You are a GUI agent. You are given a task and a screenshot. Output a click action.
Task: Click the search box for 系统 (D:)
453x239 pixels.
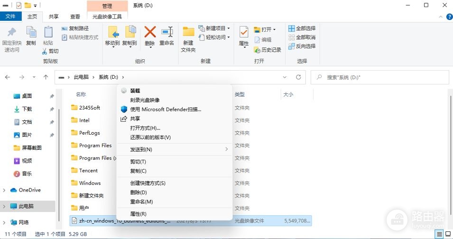(x=379, y=77)
